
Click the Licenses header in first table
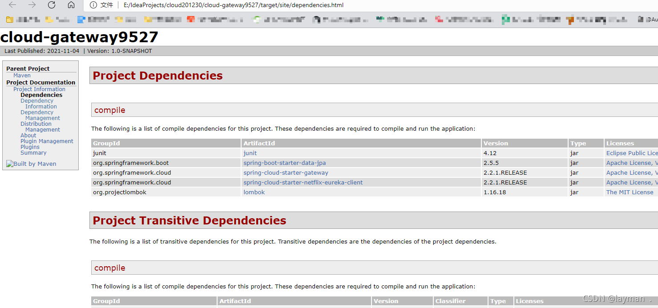pyautogui.click(x=631, y=143)
